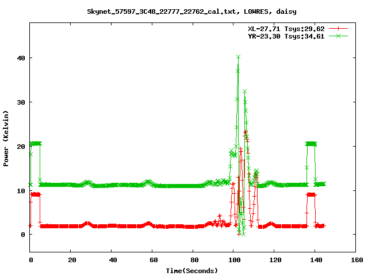
Task: Click the x-axis tick label 100
Action: pos(235,260)
